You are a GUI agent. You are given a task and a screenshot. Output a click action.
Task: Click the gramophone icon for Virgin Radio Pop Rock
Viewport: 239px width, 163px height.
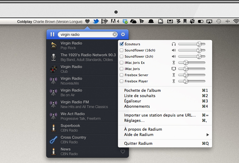54,45
